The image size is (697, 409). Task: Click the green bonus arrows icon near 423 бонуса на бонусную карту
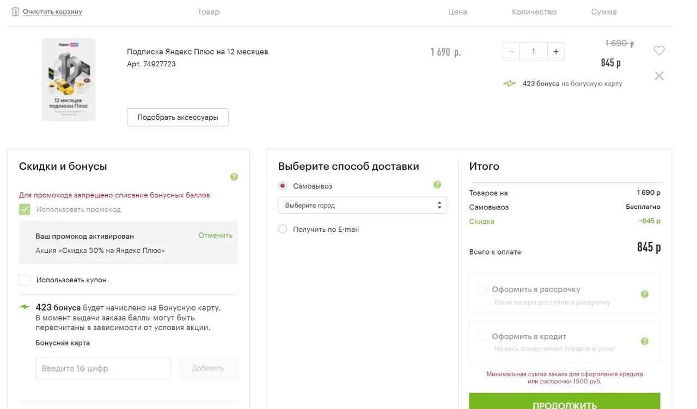point(510,84)
